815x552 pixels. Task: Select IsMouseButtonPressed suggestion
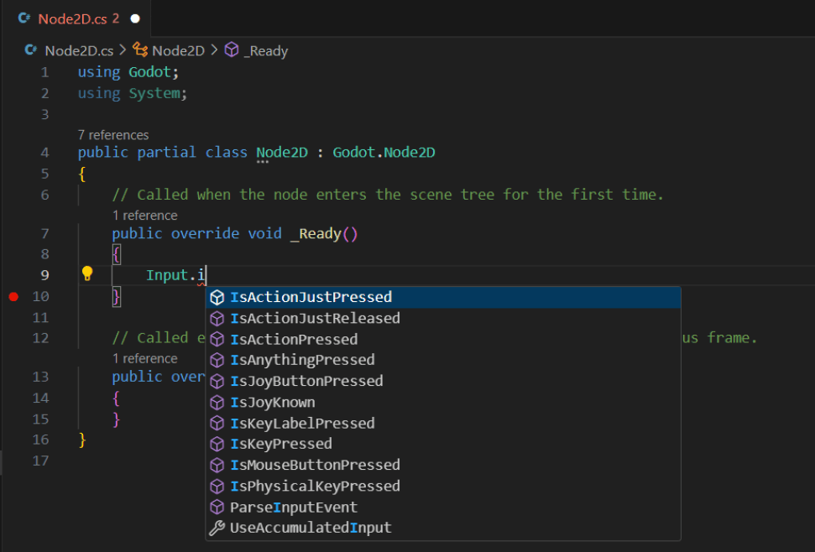coord(443,465)
